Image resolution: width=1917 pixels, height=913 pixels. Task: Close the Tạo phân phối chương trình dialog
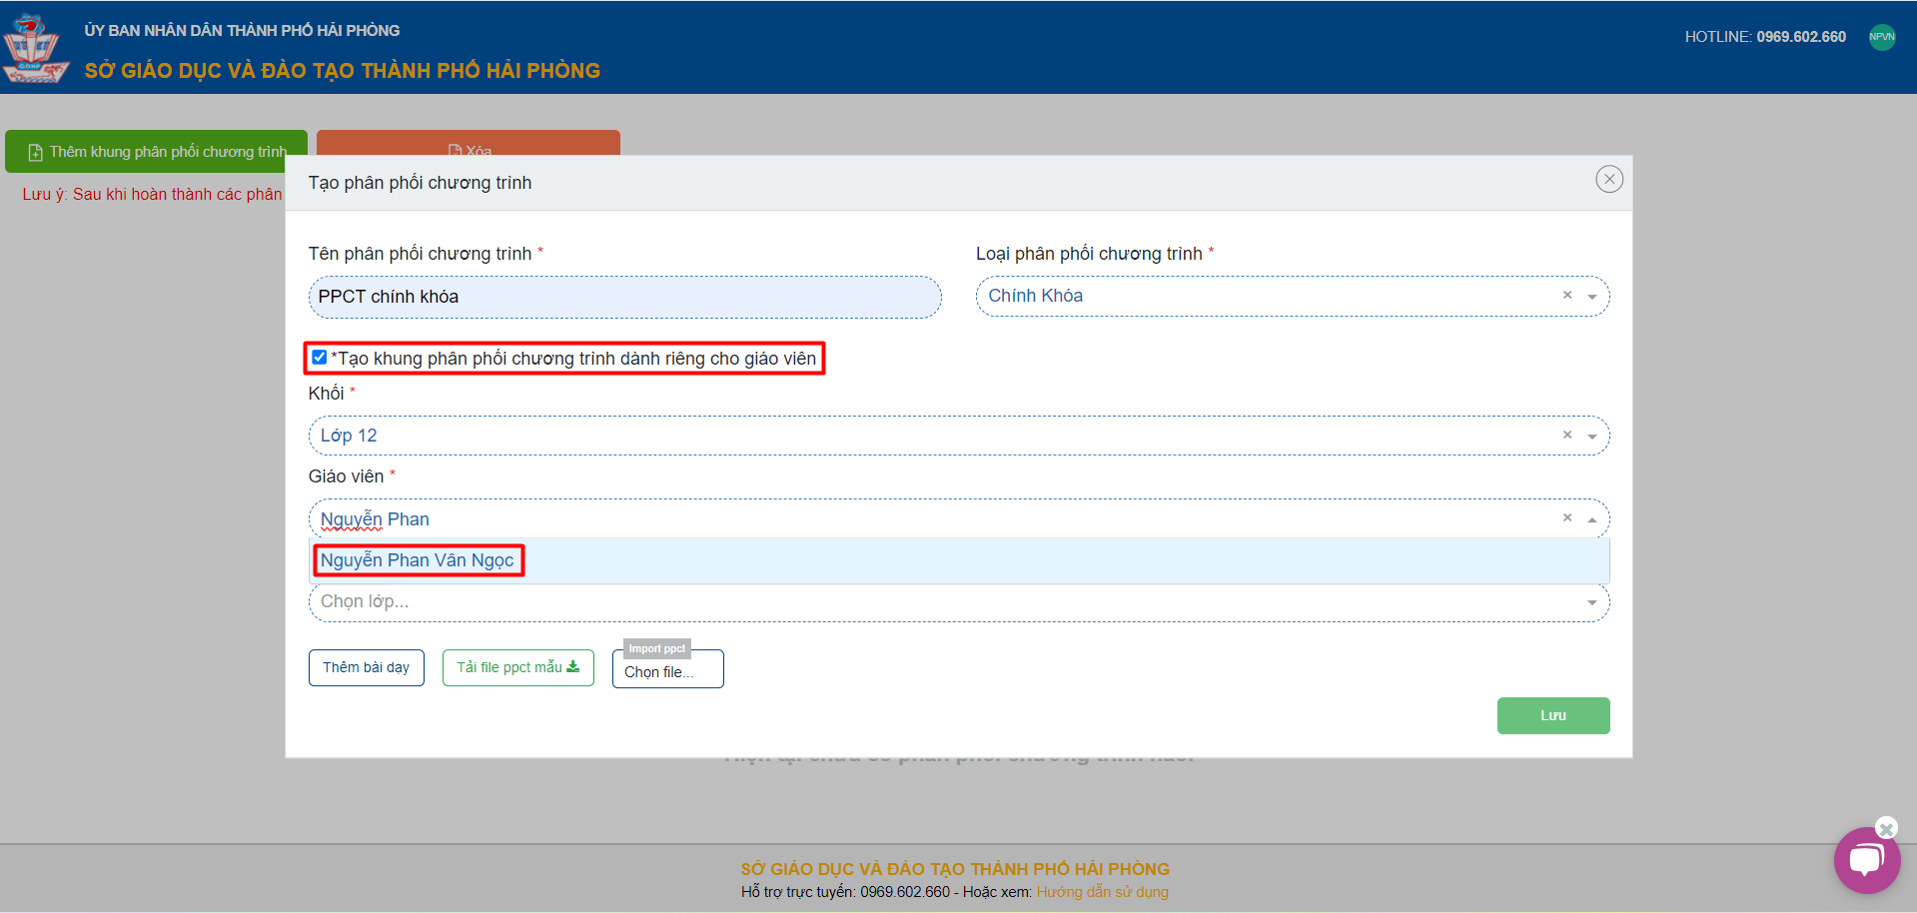(x=1608, y=180)
